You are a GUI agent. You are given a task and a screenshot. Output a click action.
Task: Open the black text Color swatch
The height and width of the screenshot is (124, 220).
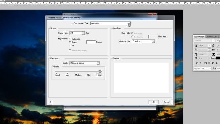218,58
